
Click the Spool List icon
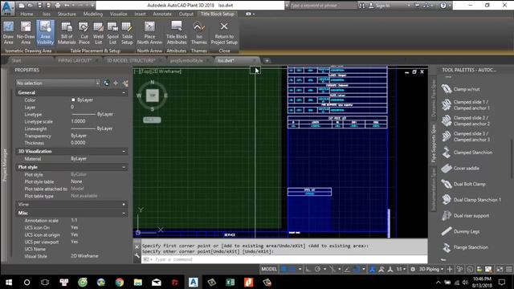pos(112,33)
